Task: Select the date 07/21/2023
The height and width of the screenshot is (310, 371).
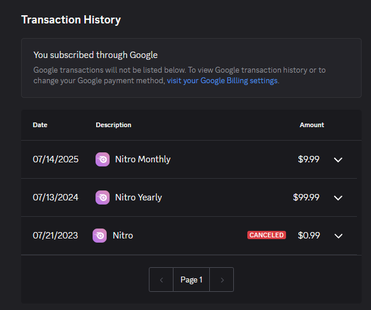Action: (55, 236)
